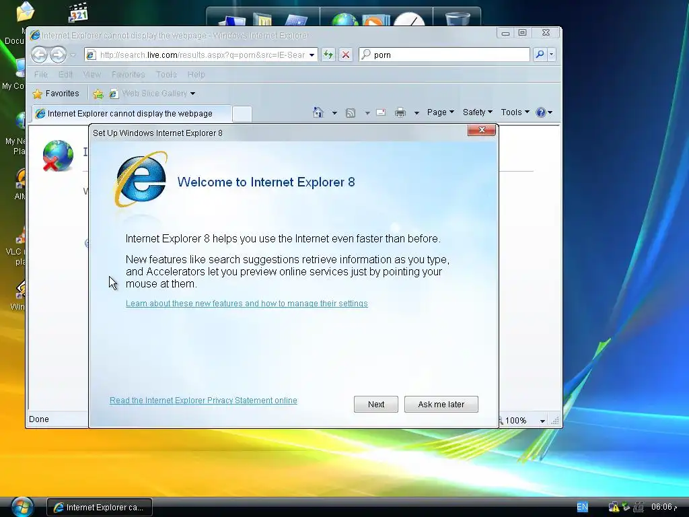
Task: Open the Page command bar menu
Action: tap(440, 112)
